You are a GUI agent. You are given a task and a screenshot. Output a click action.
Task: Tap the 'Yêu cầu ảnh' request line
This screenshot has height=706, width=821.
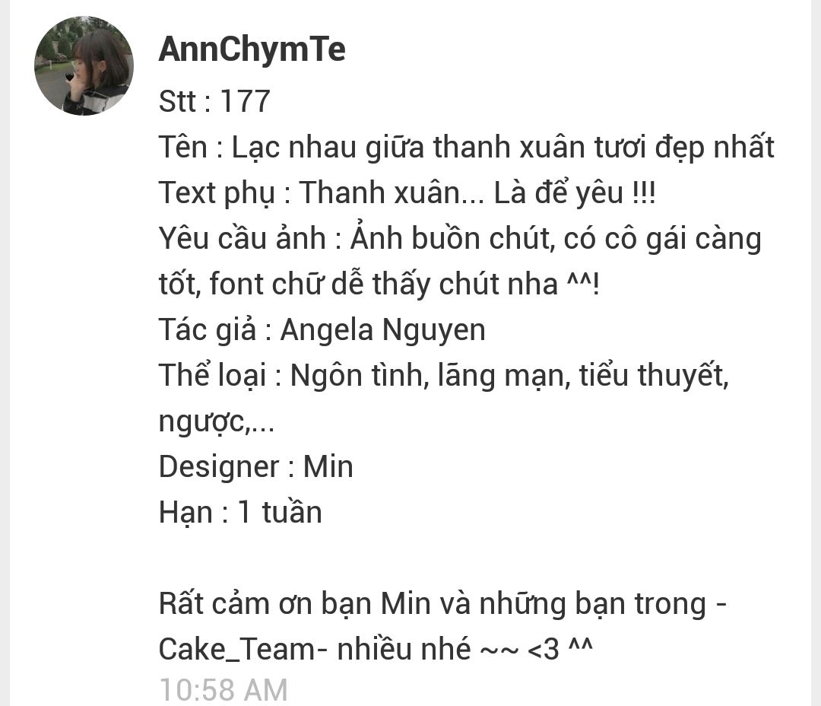tap(460, 238)
